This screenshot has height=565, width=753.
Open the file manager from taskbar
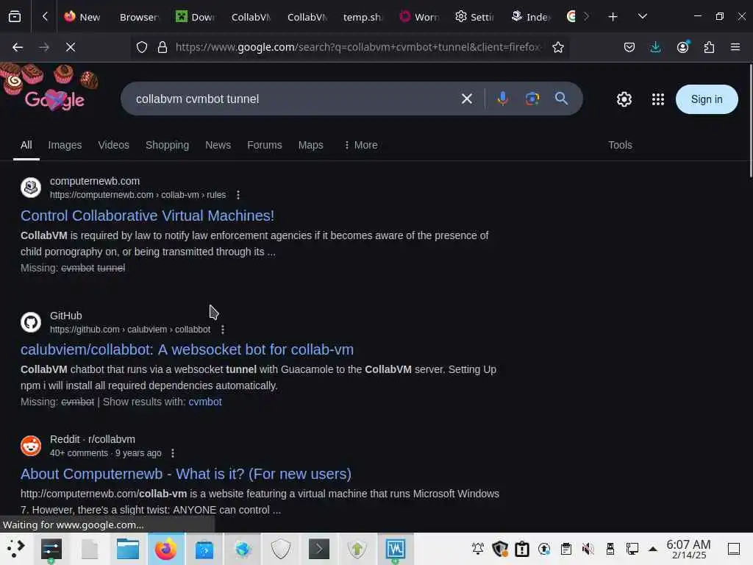[x=128, y=549]
